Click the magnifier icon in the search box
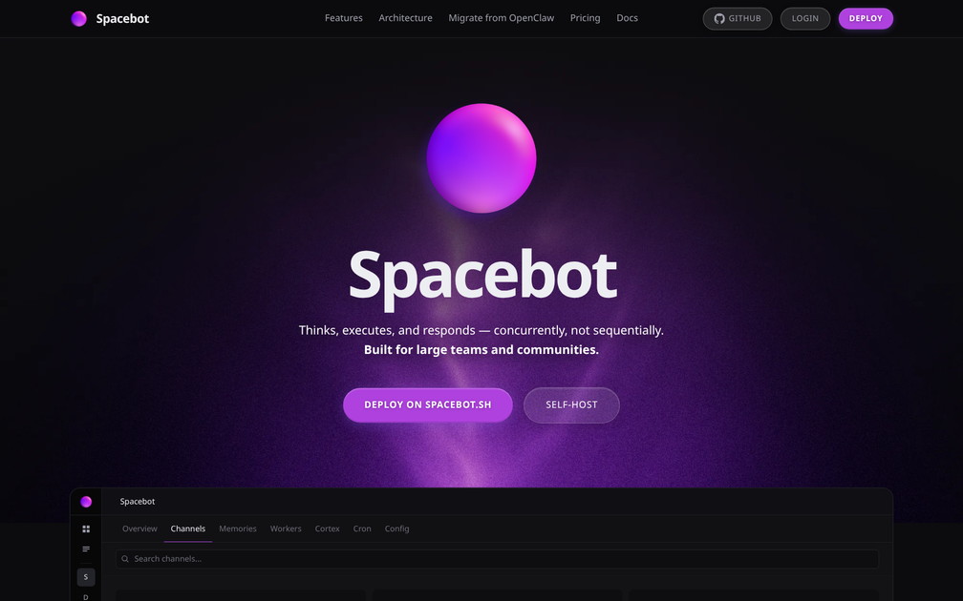Image resolution: width=963 pixels, height=601 pixels. (x=125, y=559)
